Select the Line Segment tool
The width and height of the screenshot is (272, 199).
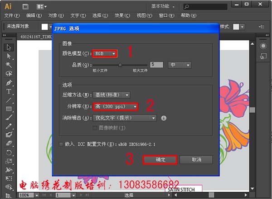click(x=9, y=100)
